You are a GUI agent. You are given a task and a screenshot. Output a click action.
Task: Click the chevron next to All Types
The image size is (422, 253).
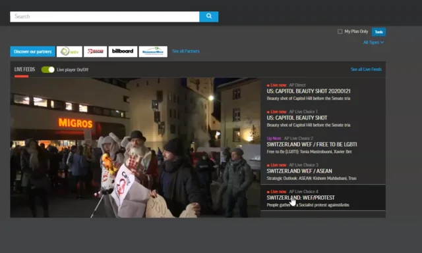382,43
